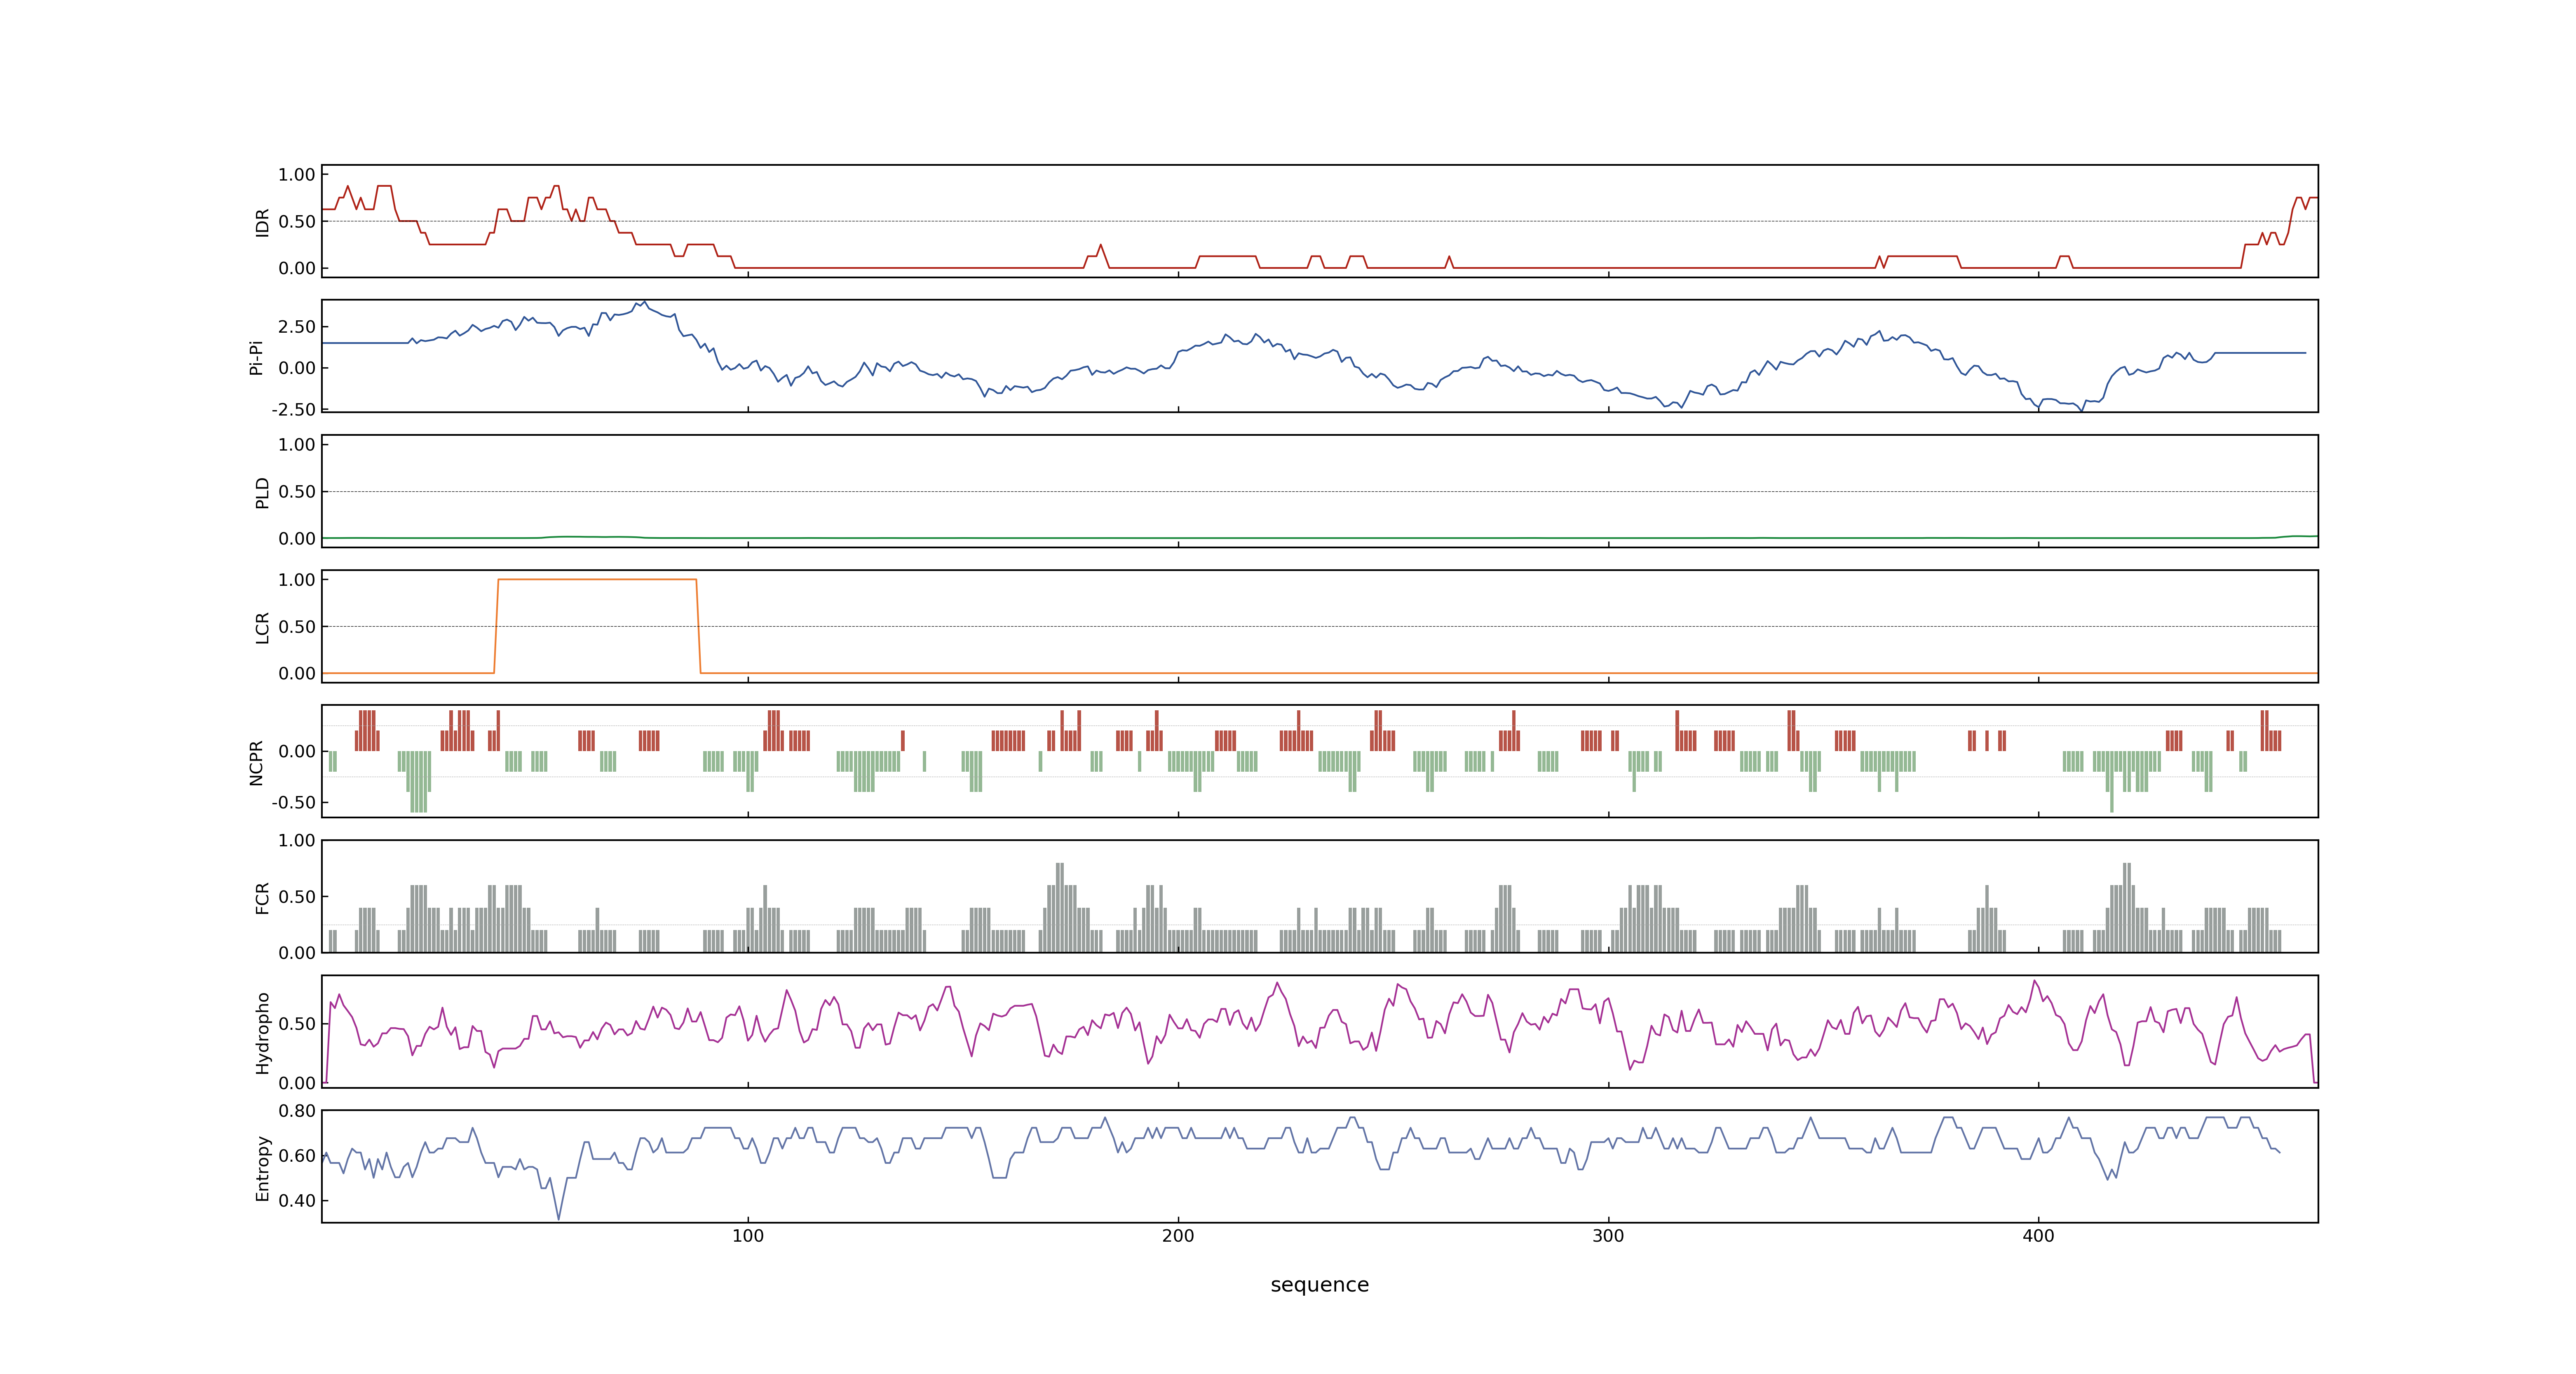Viewport: 2576px width, 1374px height.
Task: Click the IDR spike near residue 182
Action: (1100, 246)
